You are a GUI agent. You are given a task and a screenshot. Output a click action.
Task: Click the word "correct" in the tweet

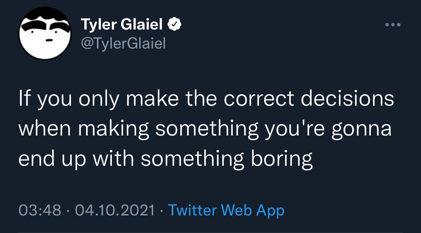click(x=267, y=100)
